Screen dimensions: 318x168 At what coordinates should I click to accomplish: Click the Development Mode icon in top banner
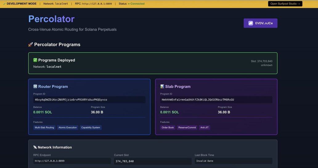coord(4,4)
